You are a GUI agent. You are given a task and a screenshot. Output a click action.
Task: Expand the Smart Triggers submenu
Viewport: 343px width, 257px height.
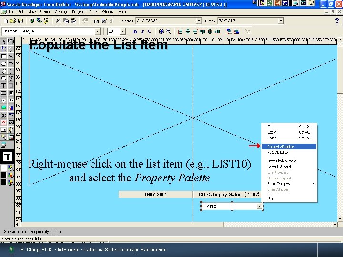click(289, 184)
